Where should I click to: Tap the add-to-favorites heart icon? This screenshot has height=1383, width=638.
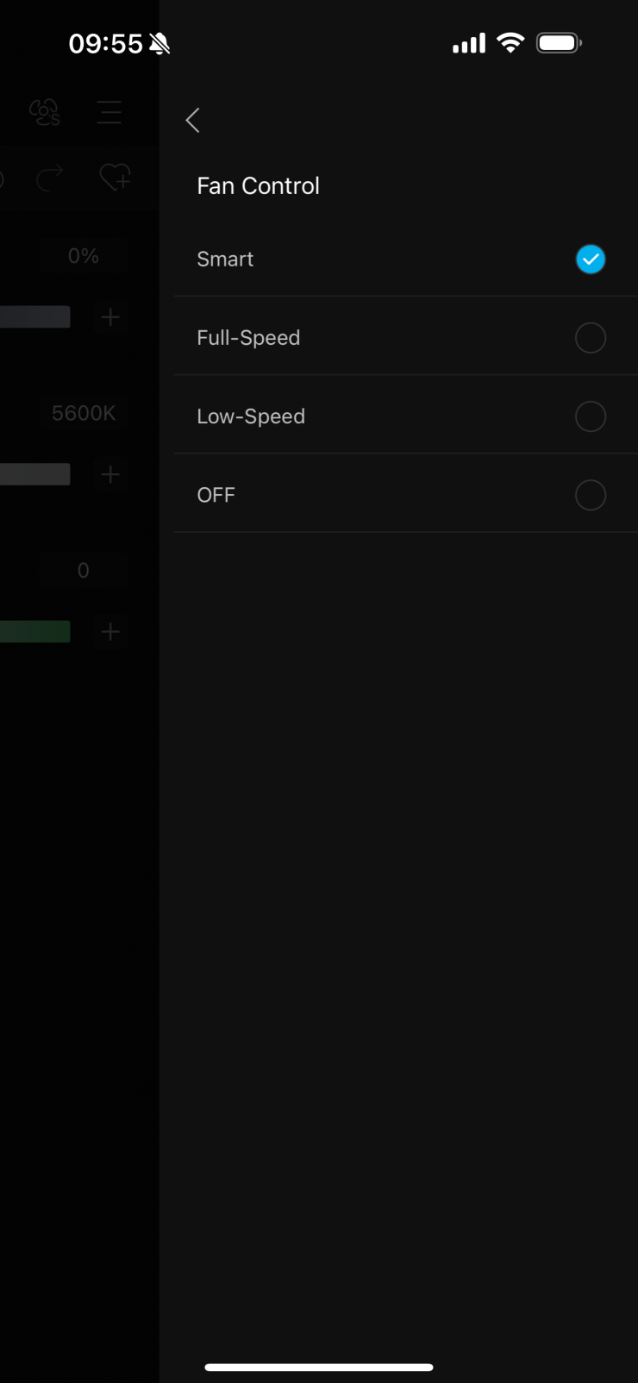pyautogui.click(x=115, y=178)
